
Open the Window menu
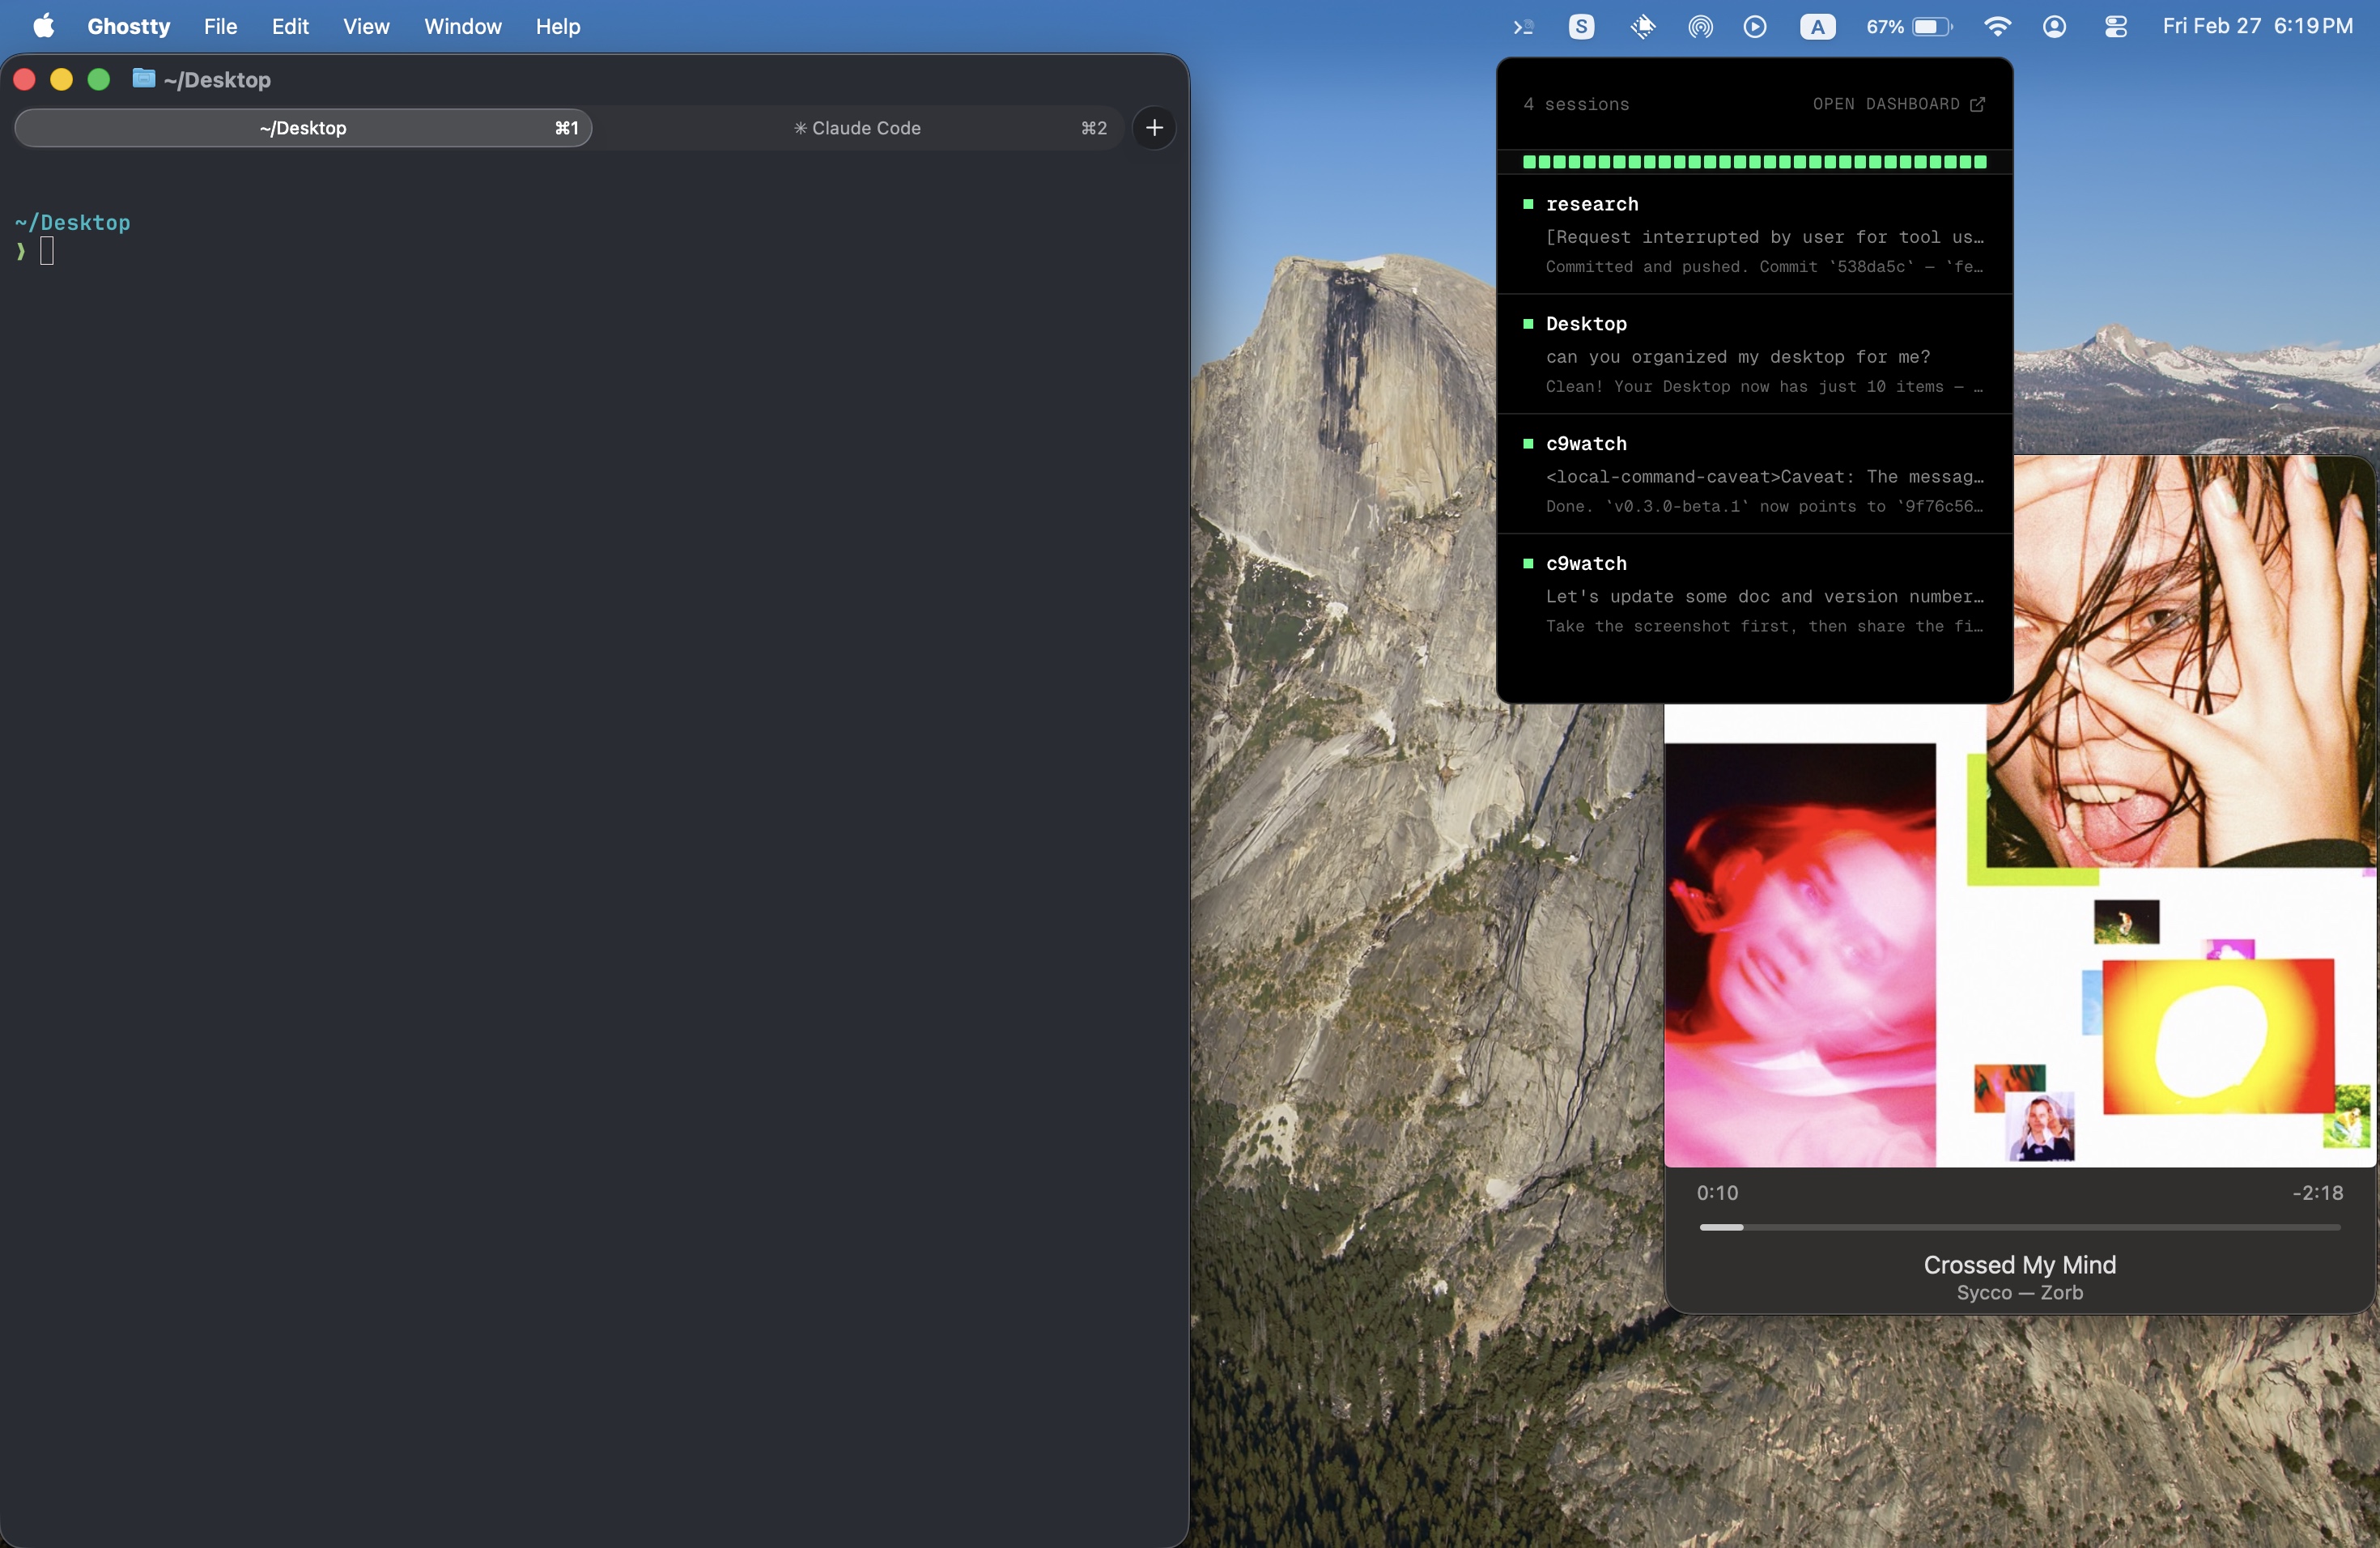tap(462, 27)
